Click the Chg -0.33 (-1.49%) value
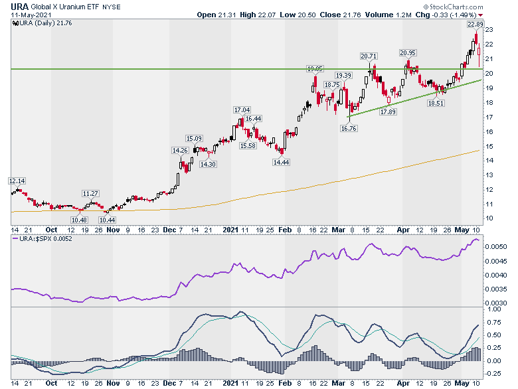Screen dimensions: 518x389 coord(446,15)
